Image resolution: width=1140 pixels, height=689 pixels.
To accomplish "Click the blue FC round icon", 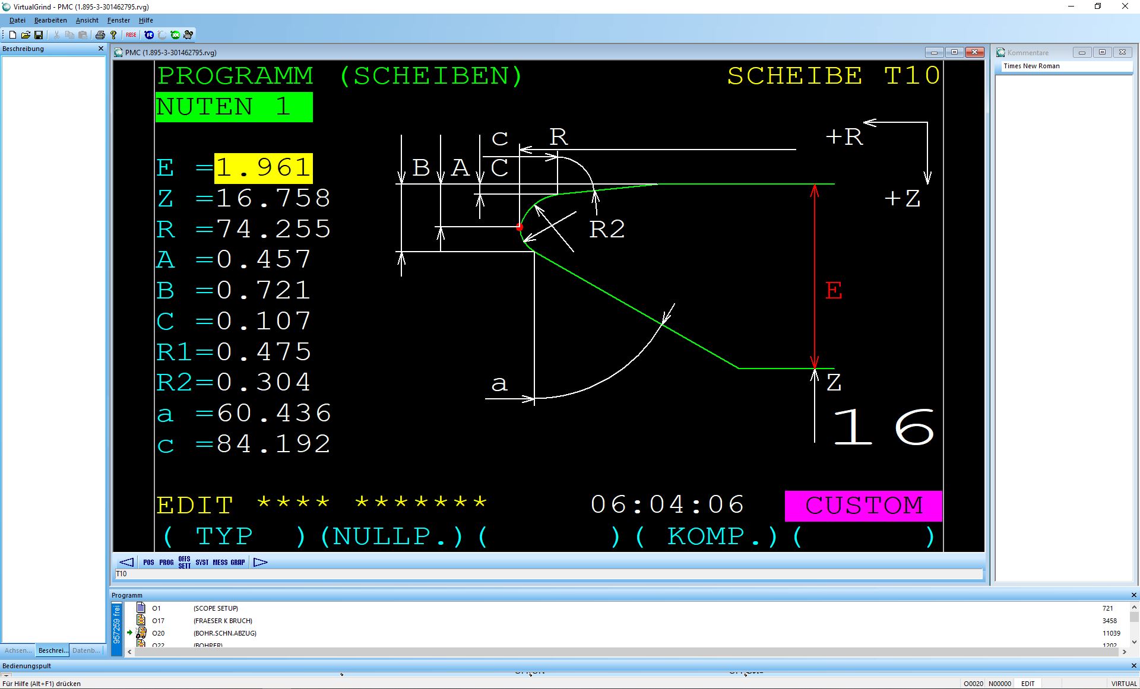I will (149, 35).
